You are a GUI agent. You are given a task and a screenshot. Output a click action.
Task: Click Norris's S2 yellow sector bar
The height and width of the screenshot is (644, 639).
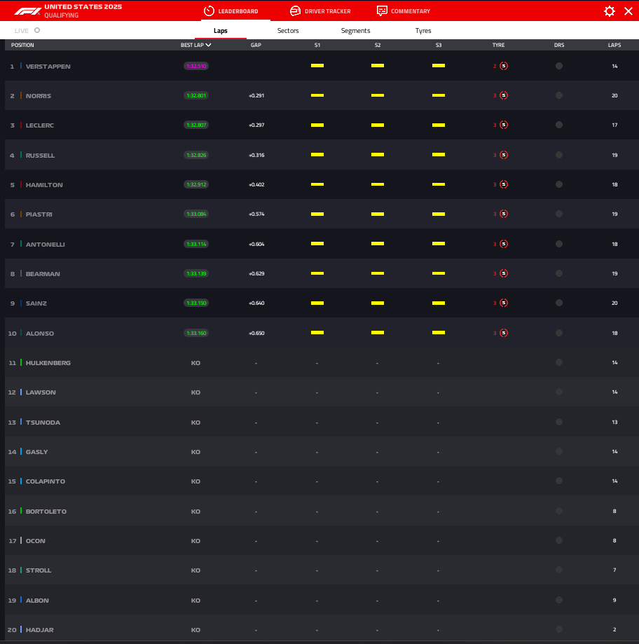coord(378,95)
